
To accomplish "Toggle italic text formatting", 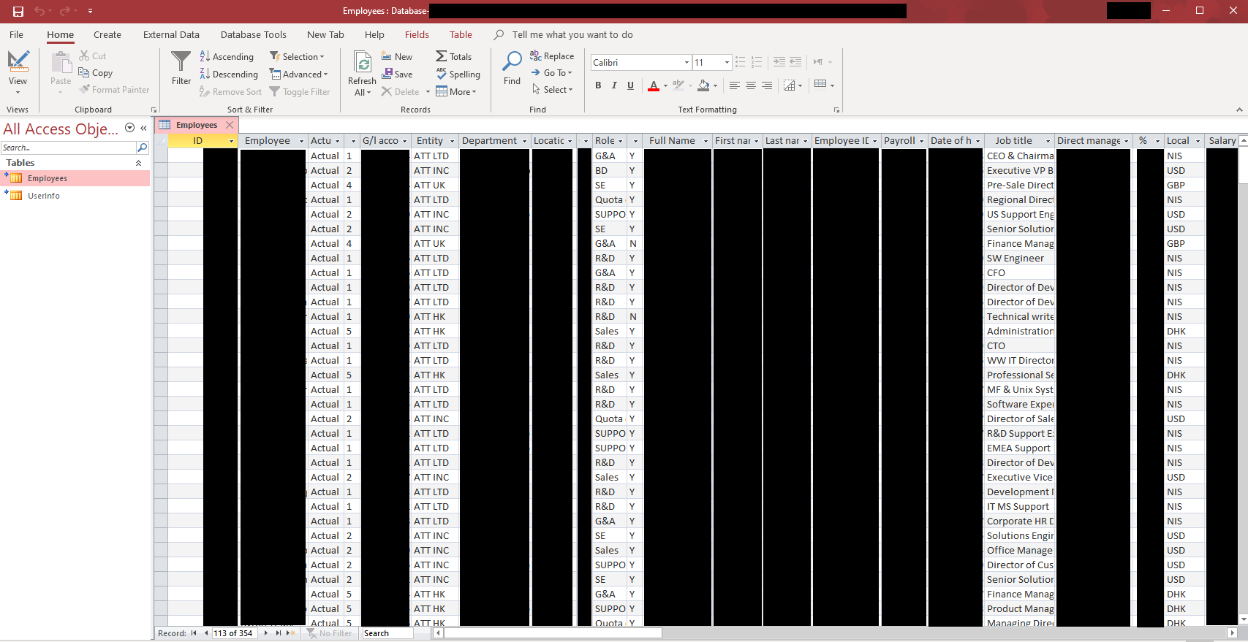I will pos(614,85).
